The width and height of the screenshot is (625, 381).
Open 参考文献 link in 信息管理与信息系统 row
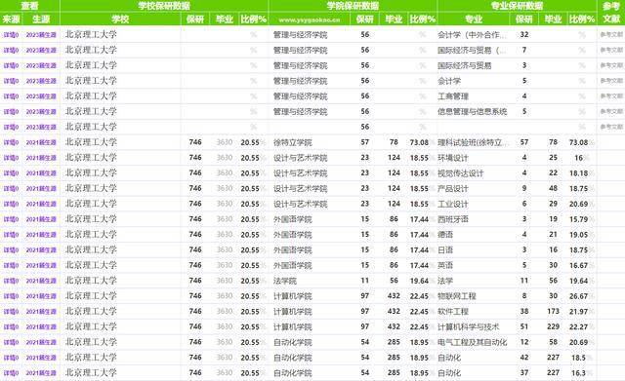(x=611, y=112)
